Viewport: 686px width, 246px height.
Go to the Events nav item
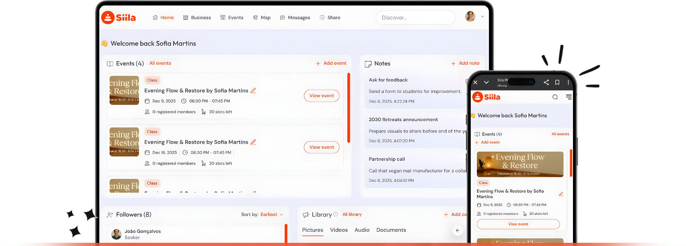pyautogui.click(x=232, y=18)
